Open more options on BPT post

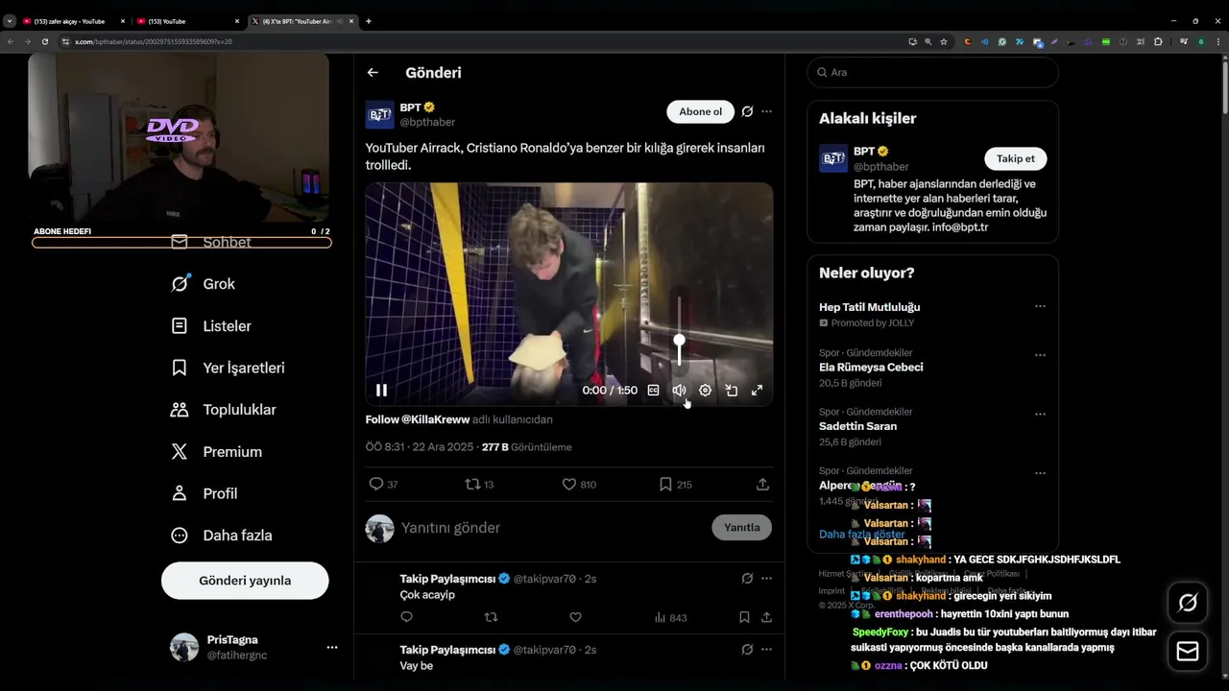(x=766, y=111)
